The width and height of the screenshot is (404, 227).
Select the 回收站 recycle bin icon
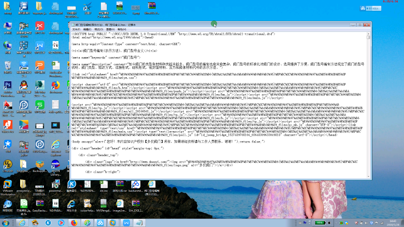click(7, 67)
